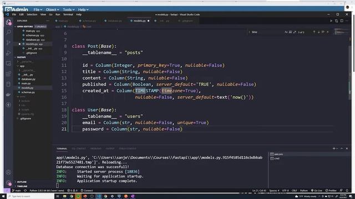The height and width of the screenshot is (199, 355).
Task: Switch to the models.py editor tab
Action: [x=139, y=21]
